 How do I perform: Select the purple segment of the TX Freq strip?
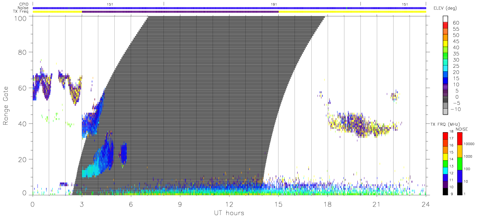coord(180,12)
